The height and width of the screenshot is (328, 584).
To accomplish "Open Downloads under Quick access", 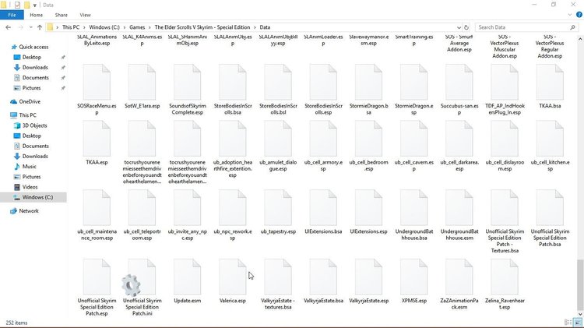I will (35, 68).
